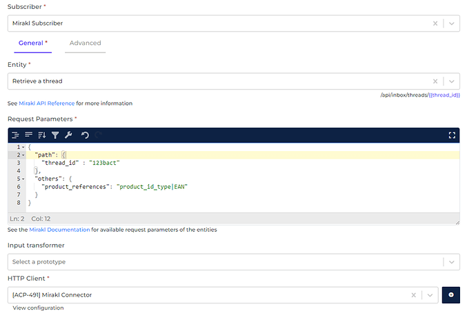The image size is (476, 311).
Task: Click the "others" key on line 5
Action: (x=48, y=179)
